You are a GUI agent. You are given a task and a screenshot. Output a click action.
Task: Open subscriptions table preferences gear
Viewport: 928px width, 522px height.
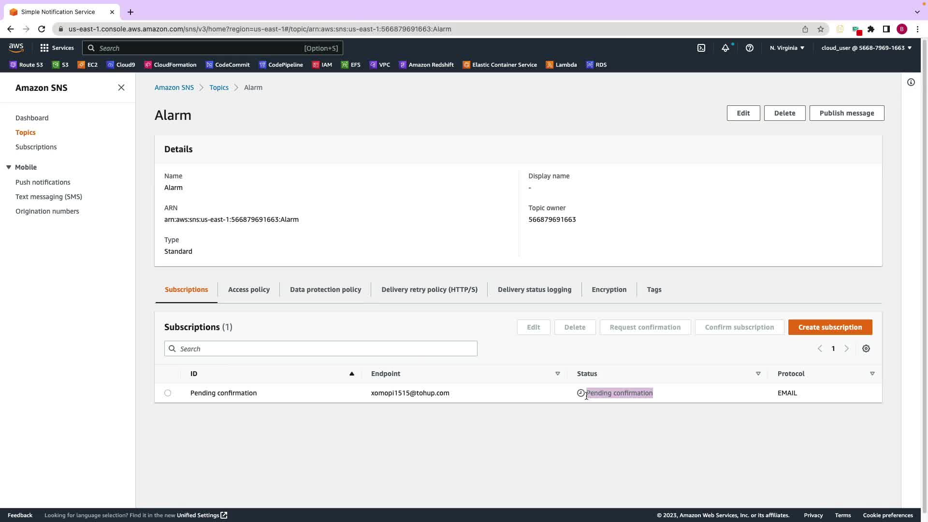[x=866, y=348]
